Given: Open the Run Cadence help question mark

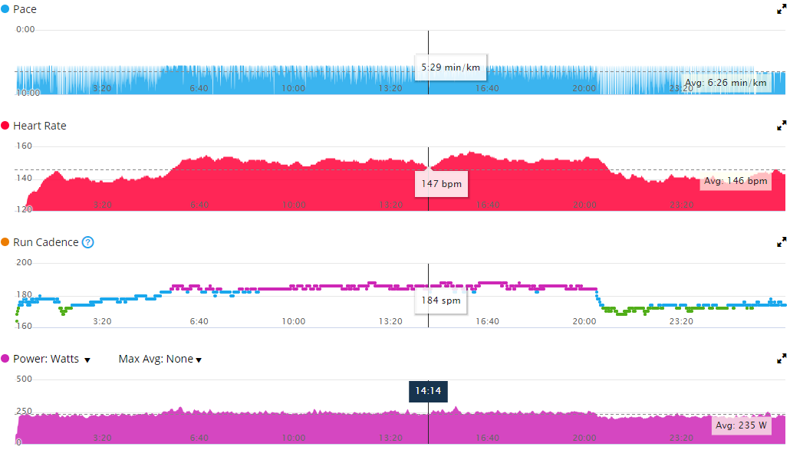Looking at the screenshot, I should pyautogui.click(x=88, y=242).
